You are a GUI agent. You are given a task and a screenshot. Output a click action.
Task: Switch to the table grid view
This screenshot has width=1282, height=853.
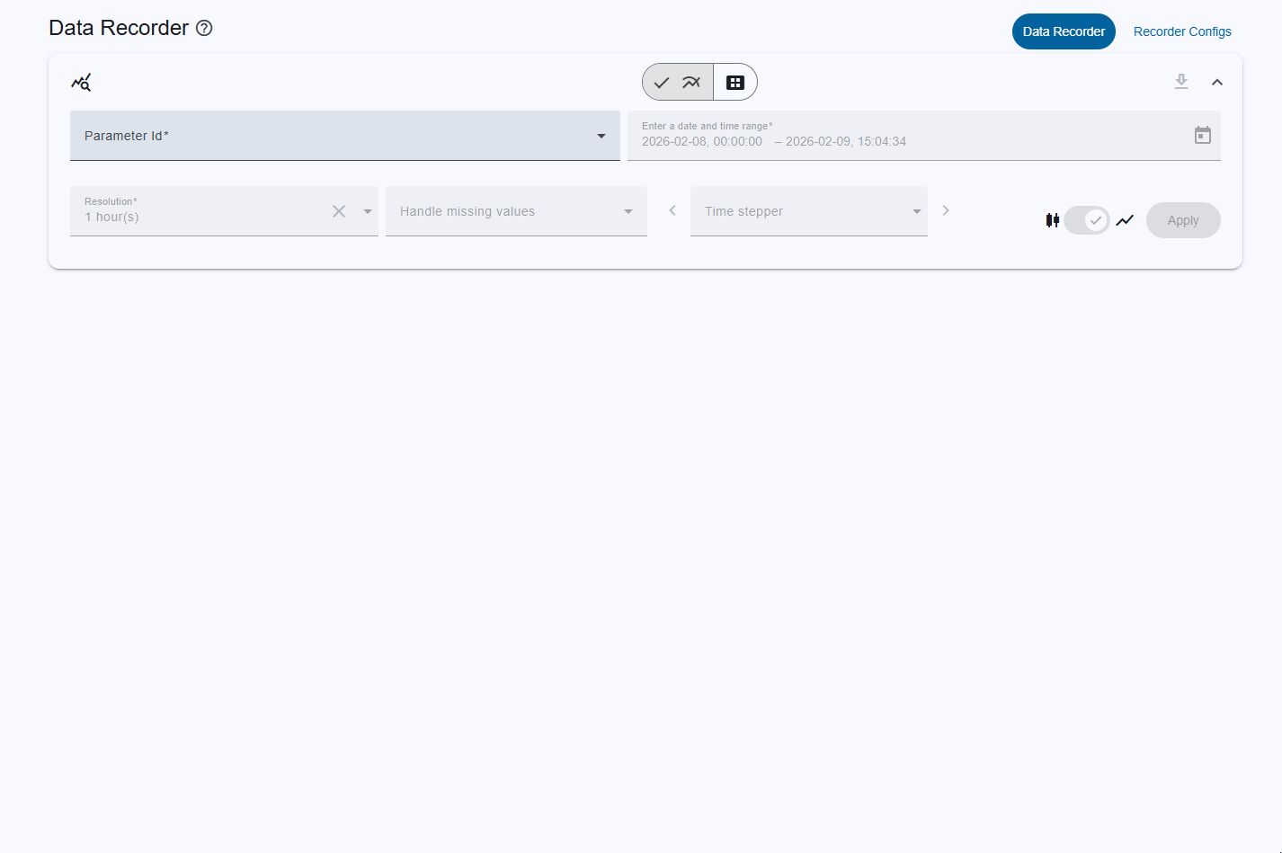(735, 82)
